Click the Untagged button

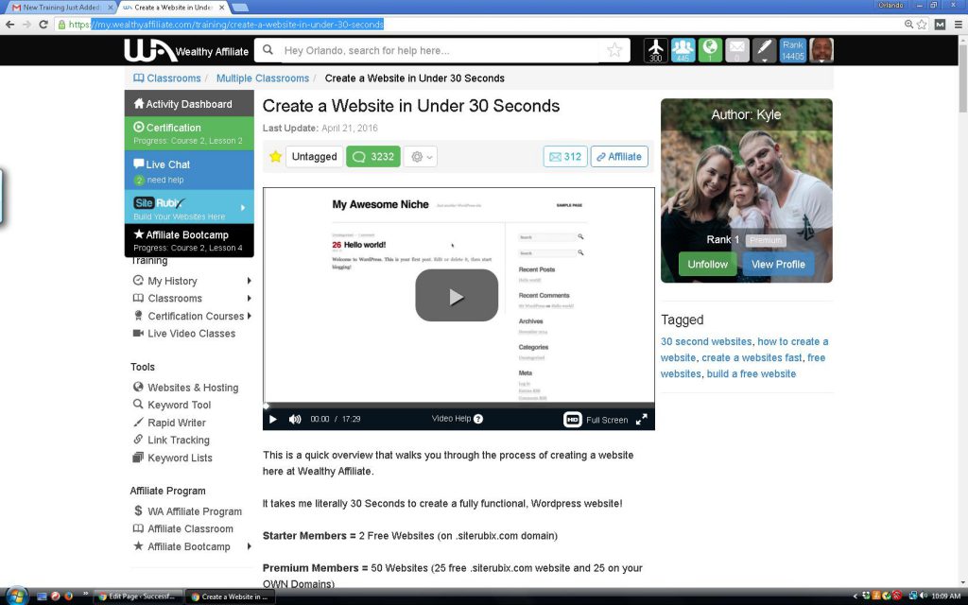(x=314, y=157)
